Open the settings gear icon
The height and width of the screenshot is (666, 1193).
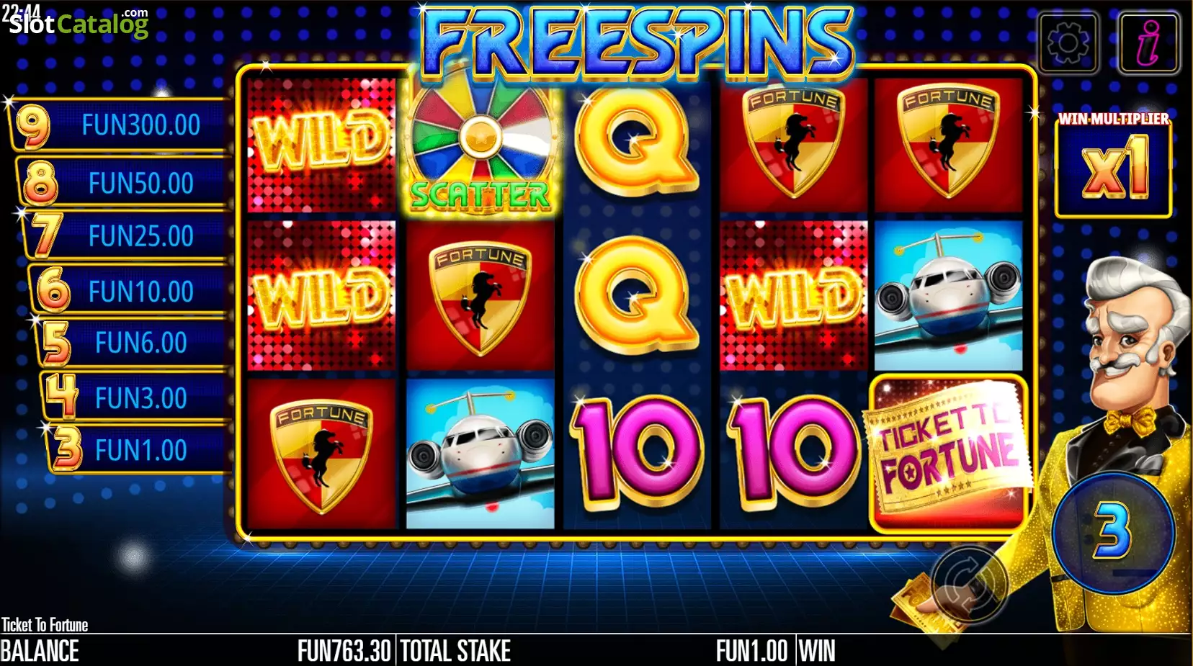(1068, 43)
